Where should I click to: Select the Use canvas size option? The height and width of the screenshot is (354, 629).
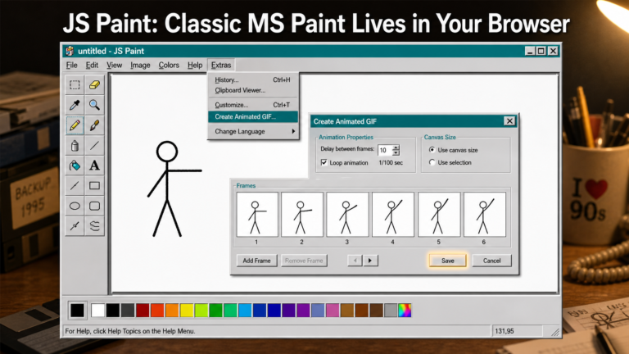pyautogui.click(x=432, y=150)
